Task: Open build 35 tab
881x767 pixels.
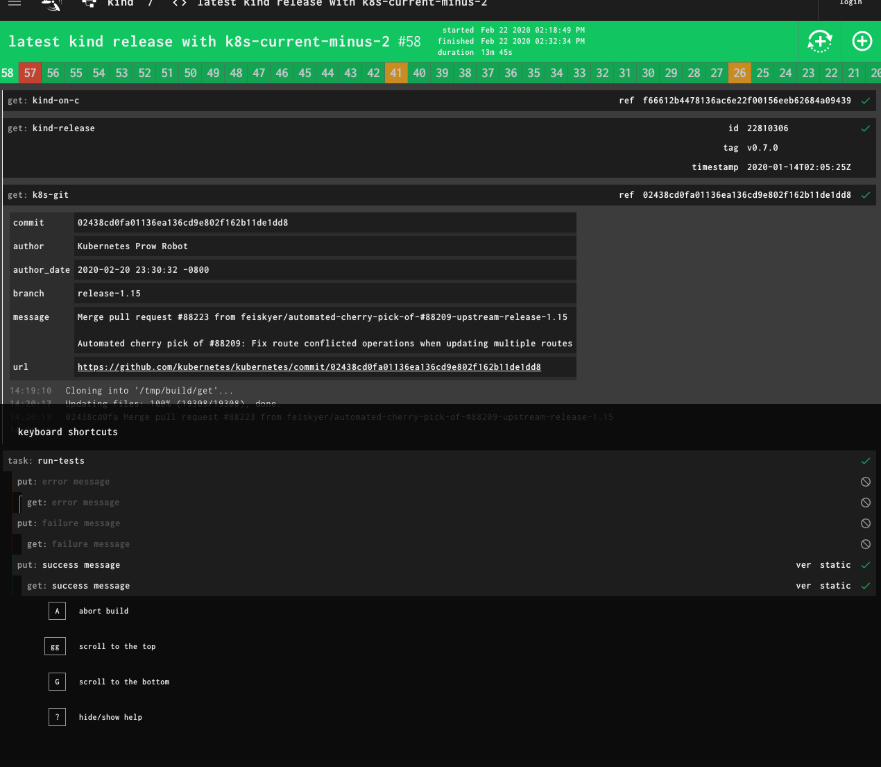Action: (x=533, y=73)
